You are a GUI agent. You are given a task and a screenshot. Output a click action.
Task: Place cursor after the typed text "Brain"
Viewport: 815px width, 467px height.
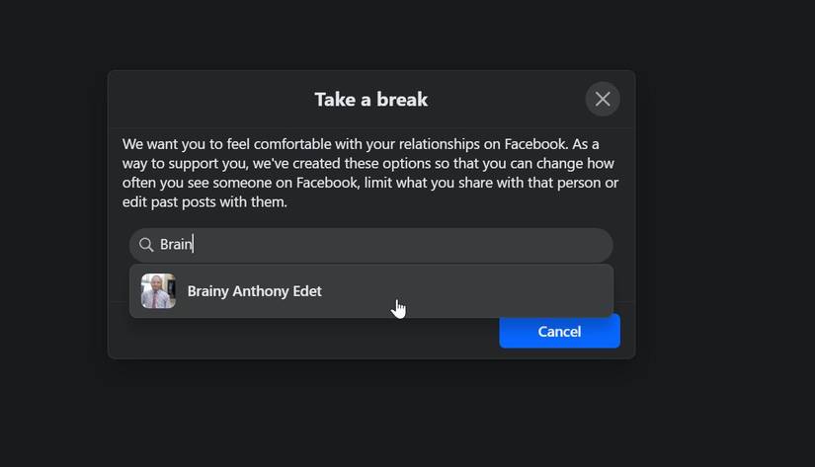(194, 245)
